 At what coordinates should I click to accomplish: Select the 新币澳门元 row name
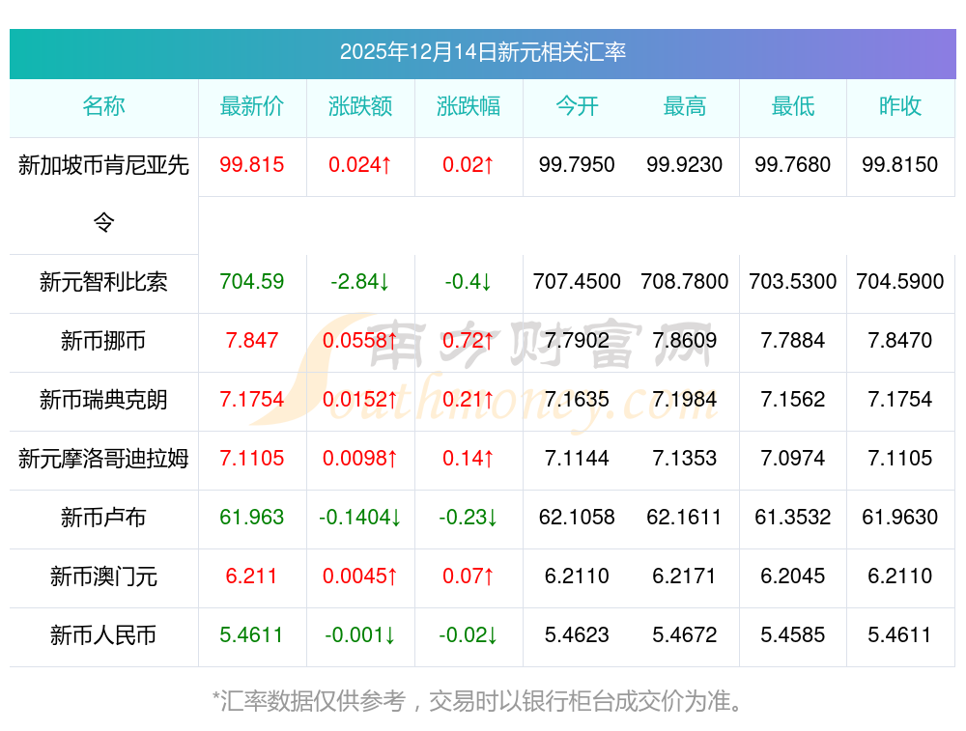coord(103,576)
